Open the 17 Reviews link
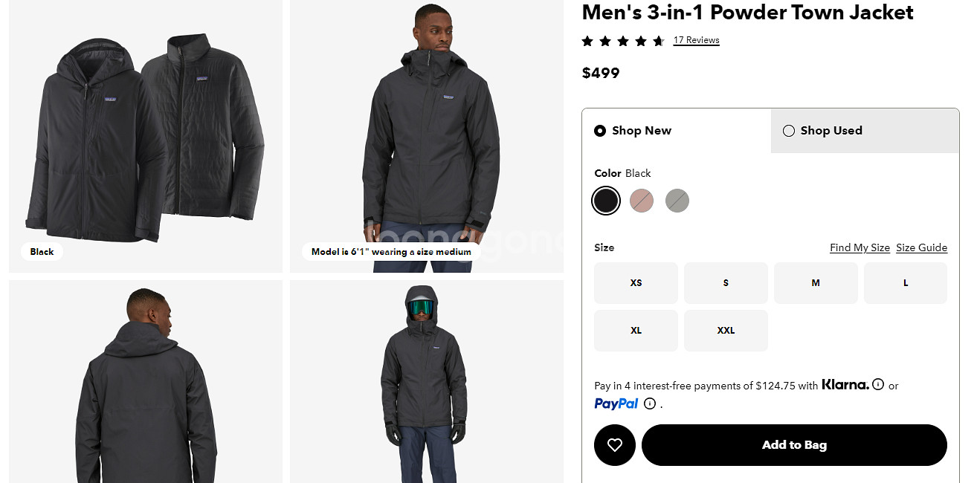The width and height of the screenshot is (974, 483). click(696, 40)
